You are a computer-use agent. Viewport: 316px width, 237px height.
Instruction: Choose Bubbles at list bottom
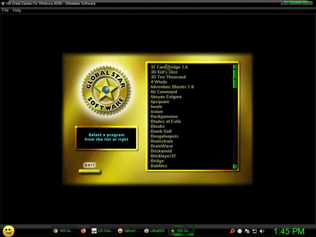click(159, 166)
